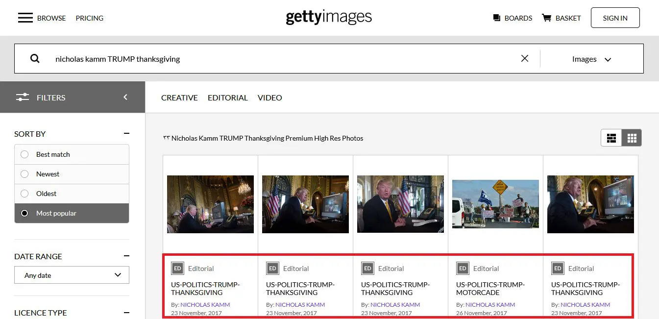Clear the search text with X icon

pyautogui.click(x=525, y=58)
